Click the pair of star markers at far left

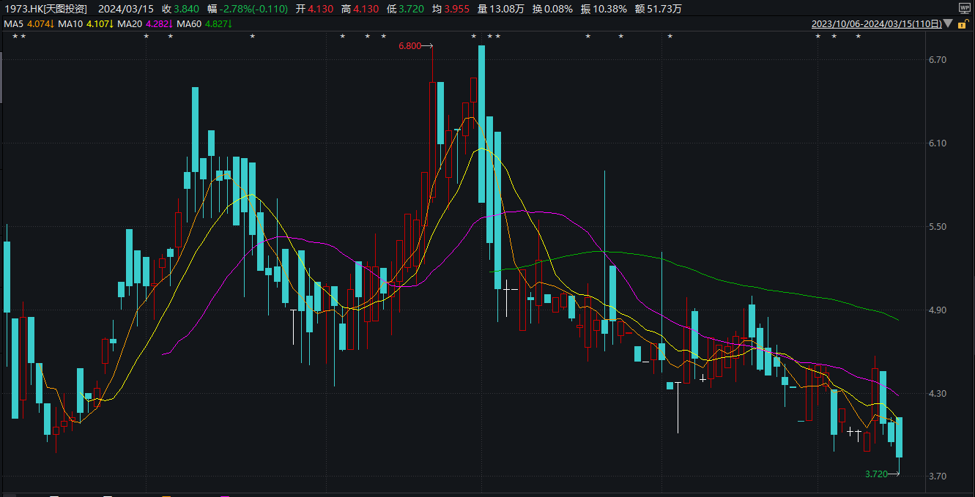click(18, 37)
